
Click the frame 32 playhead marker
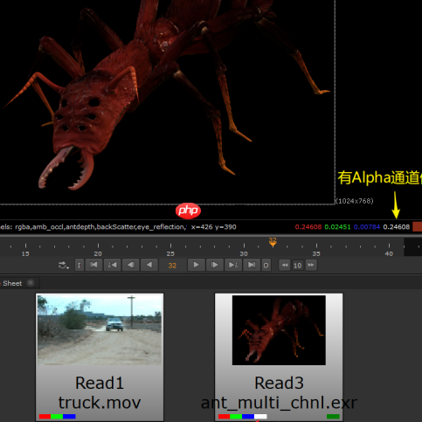coord(273,242)
